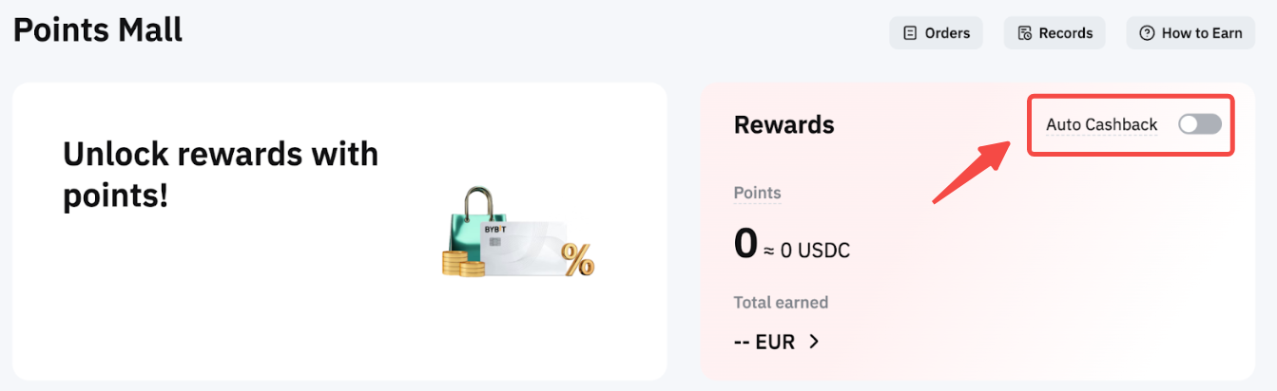Expand the EUR total earned chevron
Screen dimensions: 1277x391
(814, 342)
